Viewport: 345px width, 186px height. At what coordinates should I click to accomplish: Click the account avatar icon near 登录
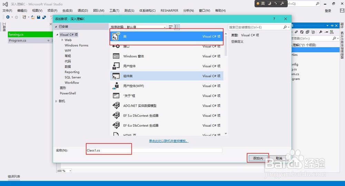point(342,11)
